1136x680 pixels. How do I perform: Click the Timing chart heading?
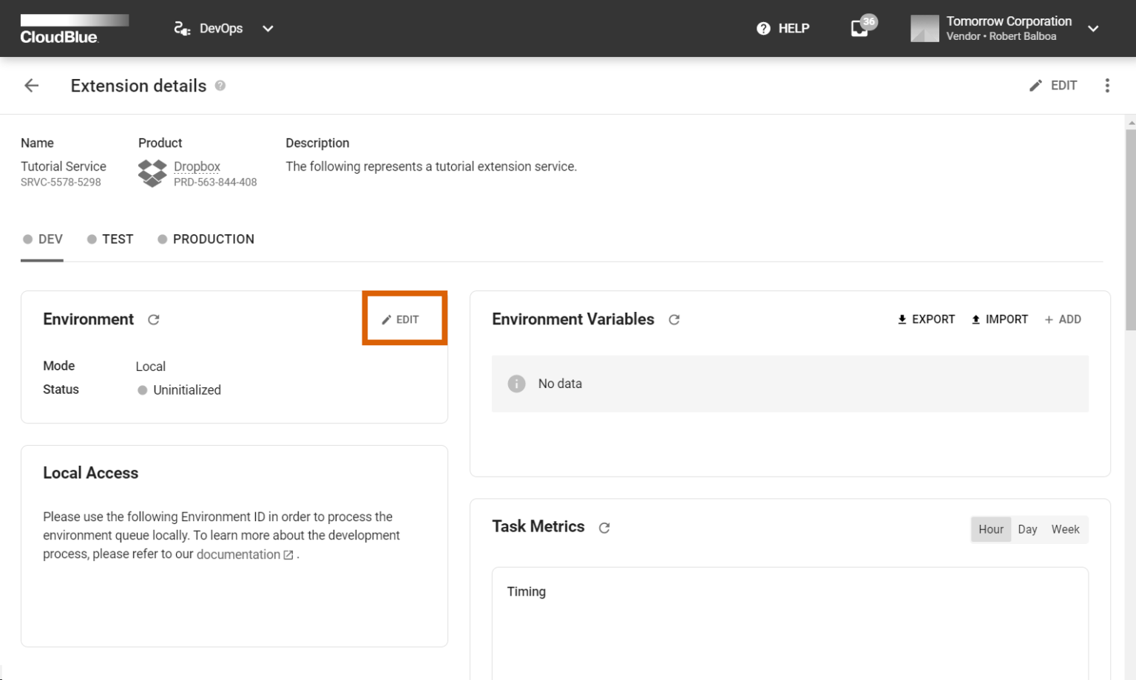click(526, 591)
